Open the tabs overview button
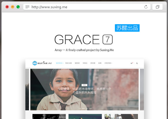The height and width of the screenshot is (119, 168). pos(157,7)
